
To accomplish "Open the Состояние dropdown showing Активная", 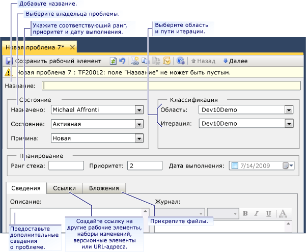I will [x=139, y=124].
